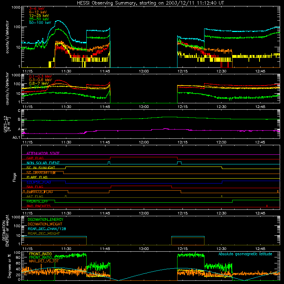This screenshot has height=284, width=284.
Task: Select the ATTENUATOR_STATE flag label
Action: click(43, 153)
